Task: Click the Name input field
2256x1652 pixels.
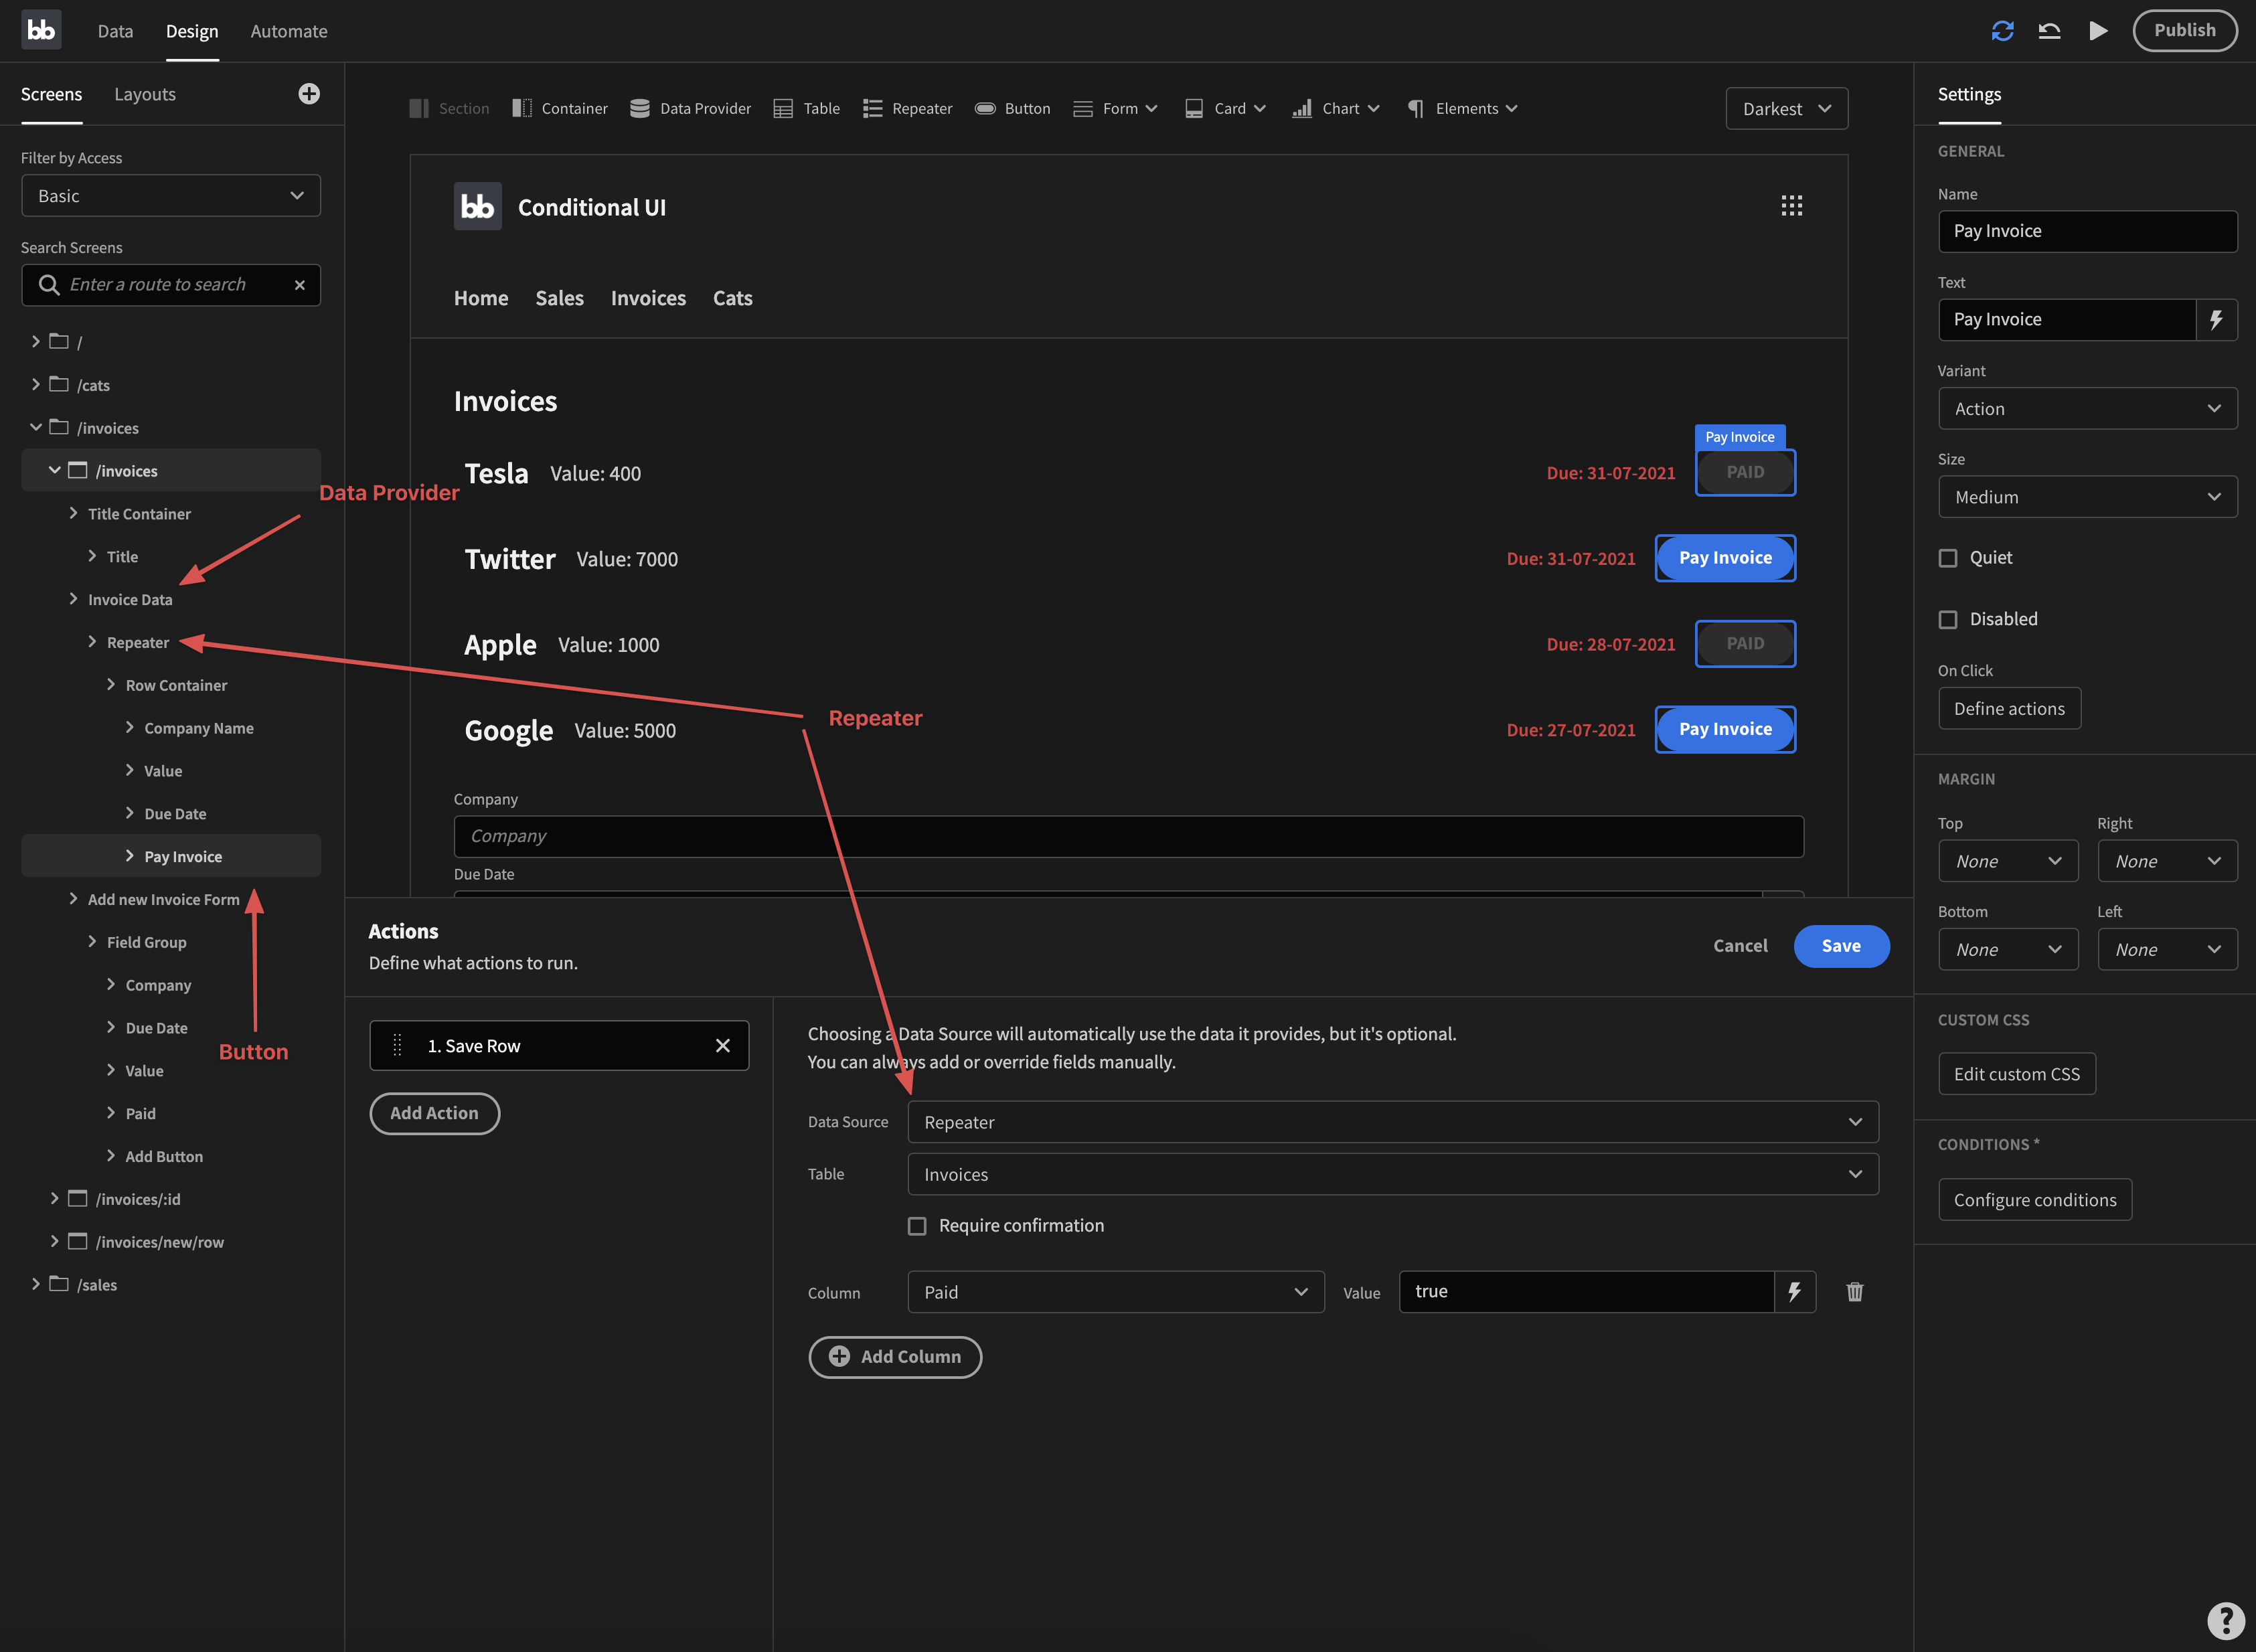Action: [x=2087, y=231]
